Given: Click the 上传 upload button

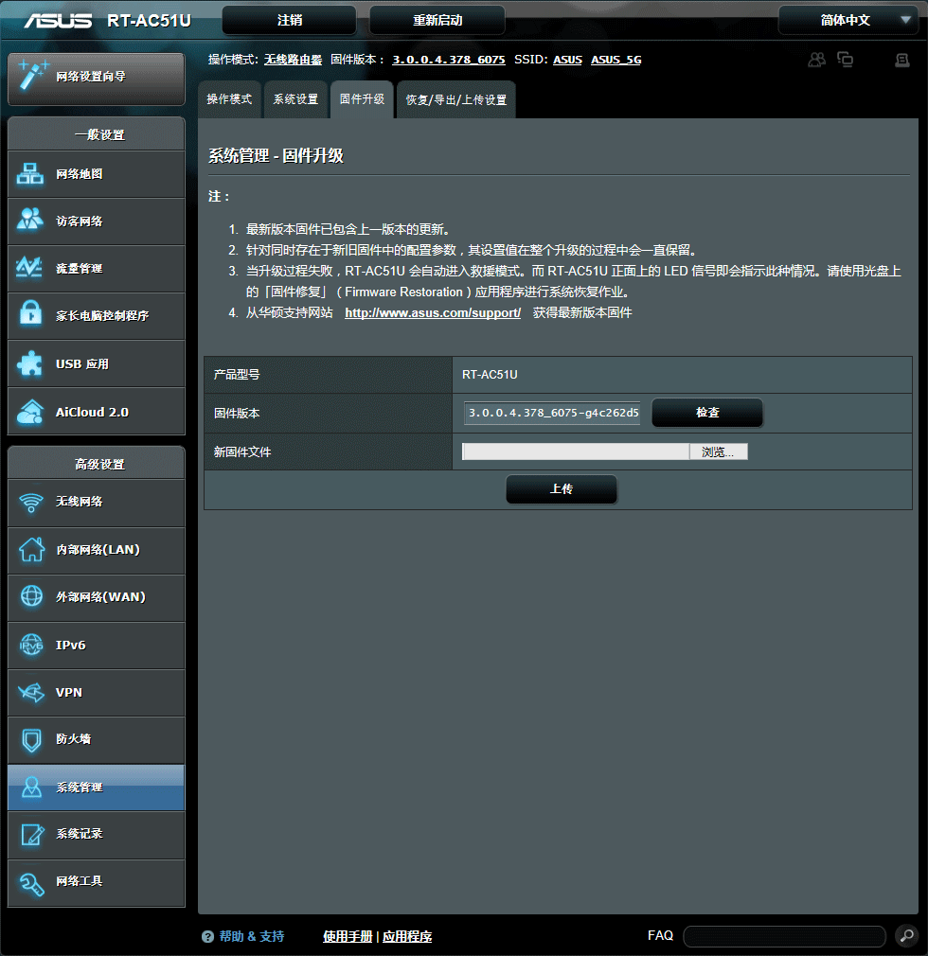Looking at the screenshot, I should coord(561,489).
